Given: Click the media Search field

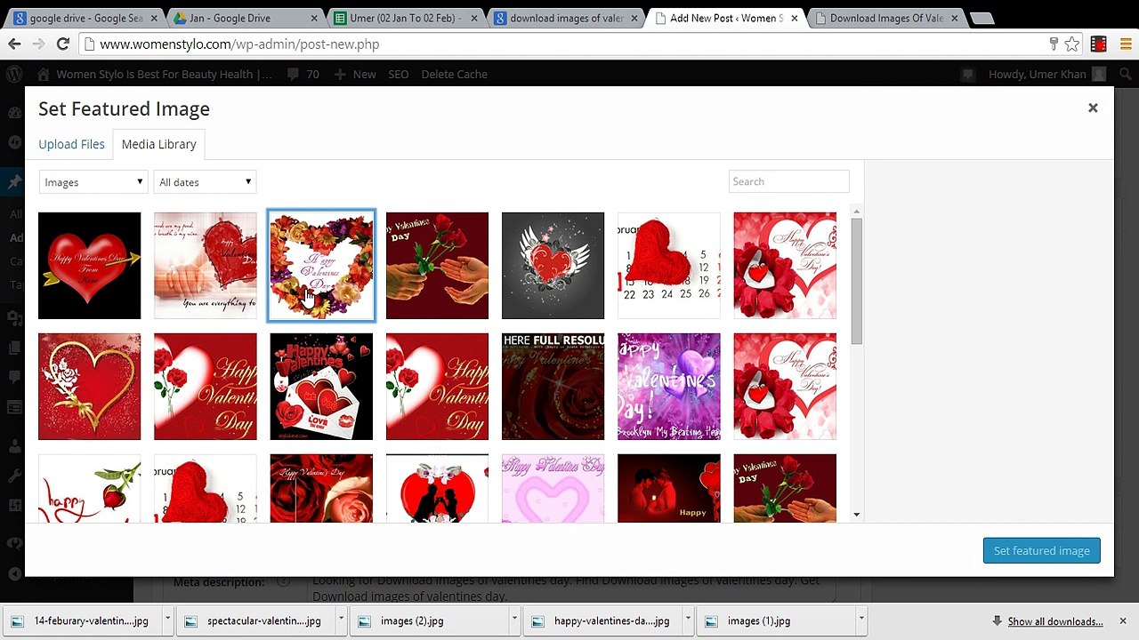Looking at the screenshot, I should pos(788,181).
